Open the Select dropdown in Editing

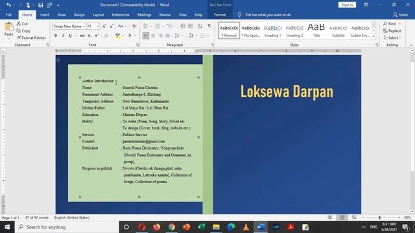(392, 38)
